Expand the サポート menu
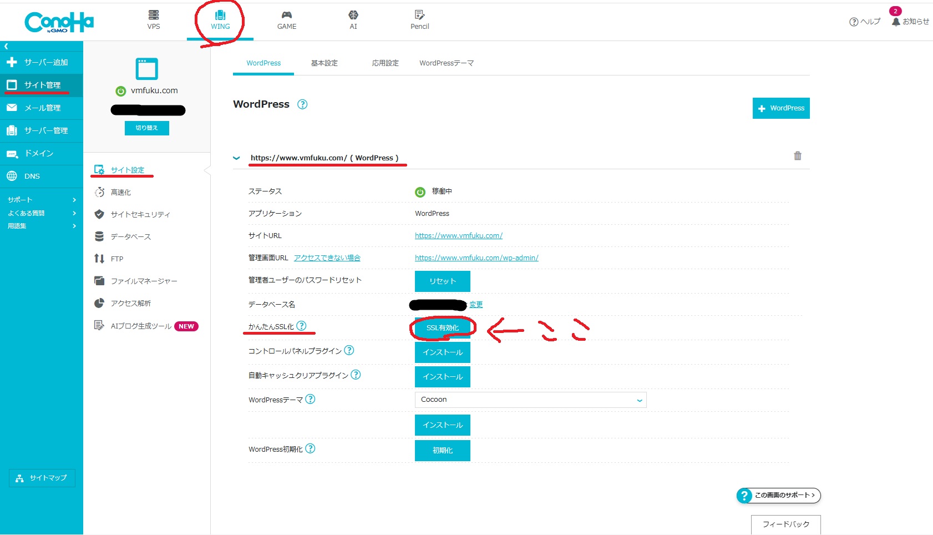The height and width of the screenshot is (535, 933). (x=42, y=200)
